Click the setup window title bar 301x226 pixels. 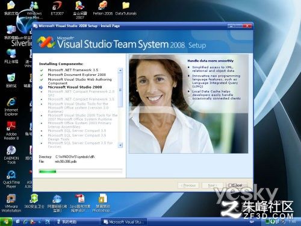click(131, 26)
